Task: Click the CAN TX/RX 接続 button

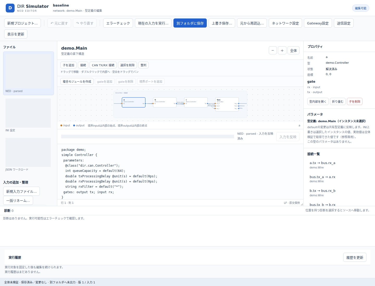Action: coord(103,65)
